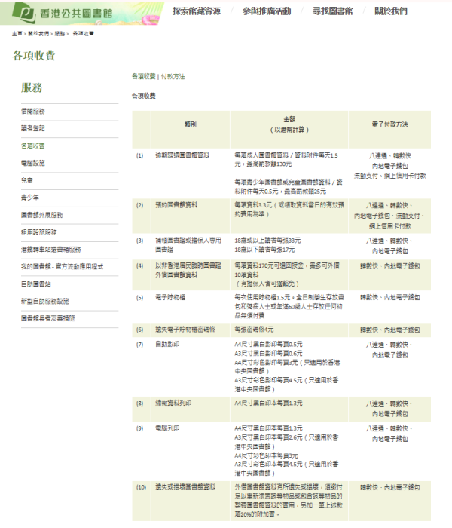Select the green 各項收費 sidebar item
The width and height of the screenshot is (452, 528).
(x=33, y=146)
